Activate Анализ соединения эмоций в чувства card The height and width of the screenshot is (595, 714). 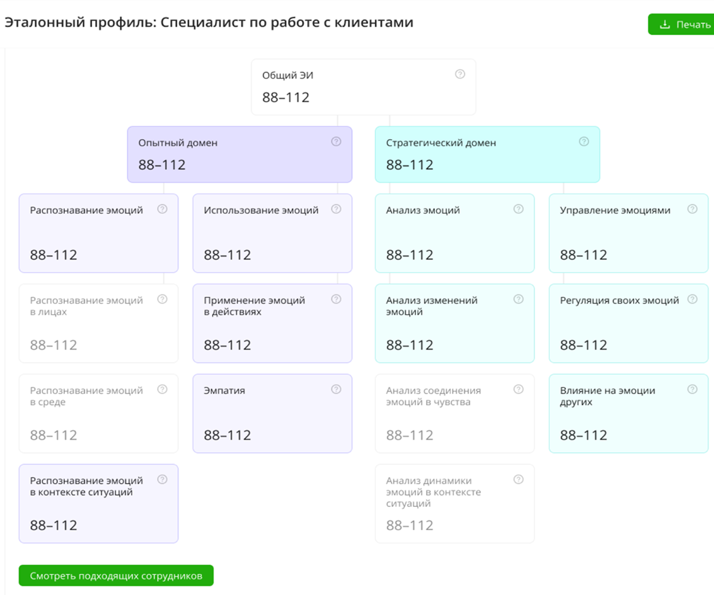(x=455, y=414)
